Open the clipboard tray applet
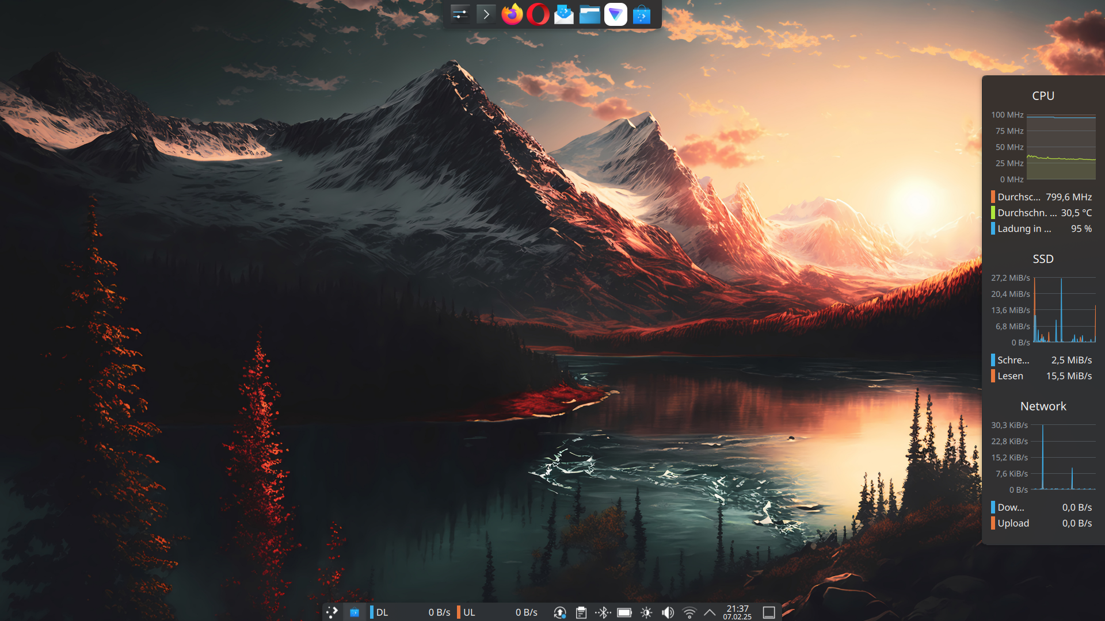 point(581,612)
